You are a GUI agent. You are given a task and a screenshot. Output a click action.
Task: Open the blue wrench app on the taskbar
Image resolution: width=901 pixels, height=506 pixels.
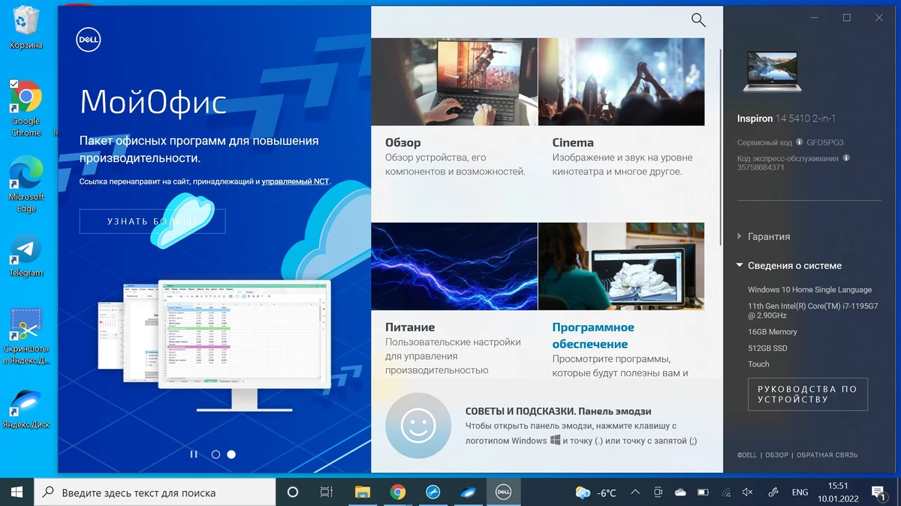pyautogui.click(x=432, y=493)
